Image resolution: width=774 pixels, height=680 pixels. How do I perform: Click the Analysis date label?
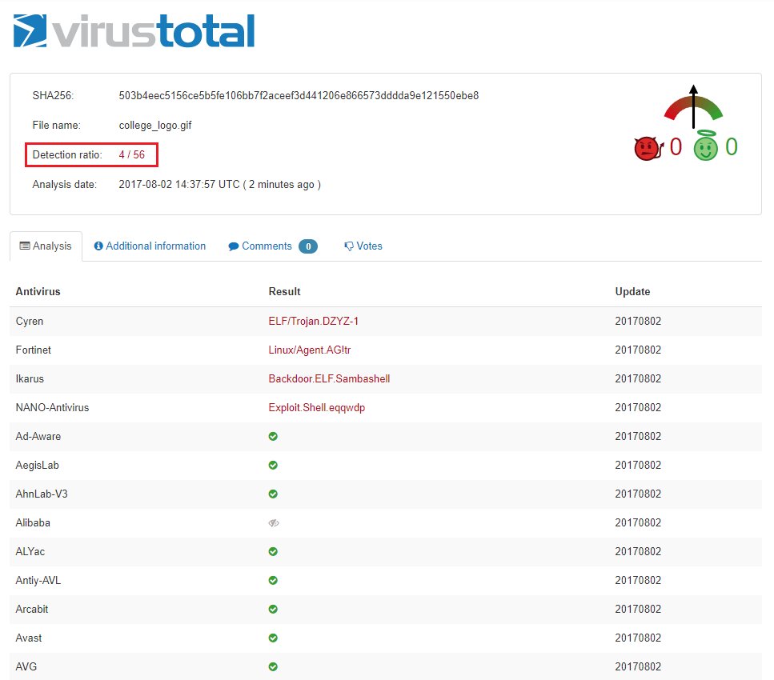click(x=65, y=185)
